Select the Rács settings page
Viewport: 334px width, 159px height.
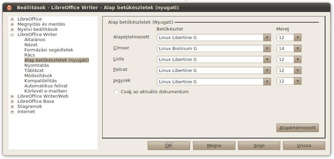pos(30,55)
